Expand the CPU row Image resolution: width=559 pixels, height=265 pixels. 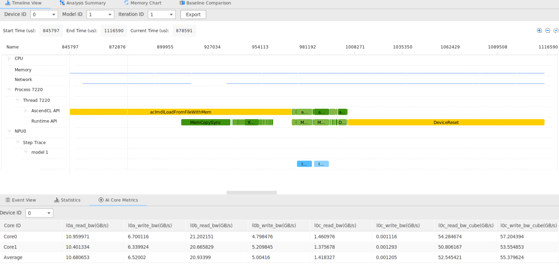coord(9,59)
